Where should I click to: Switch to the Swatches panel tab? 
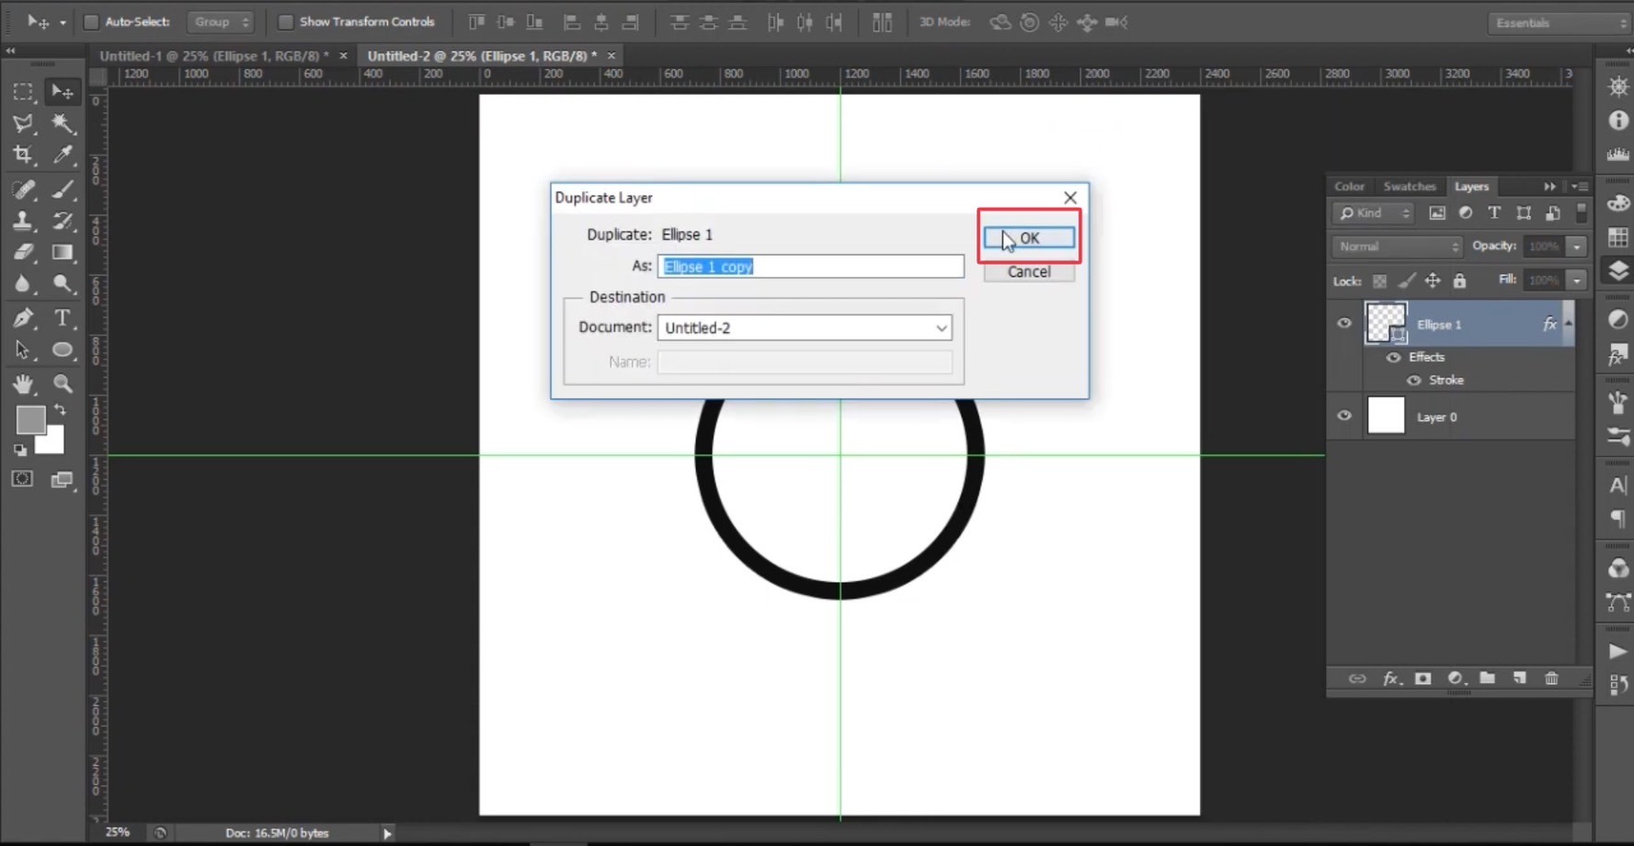1409,187
